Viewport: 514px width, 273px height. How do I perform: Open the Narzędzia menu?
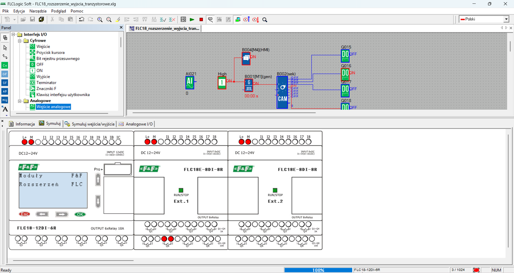coord(38,11)
